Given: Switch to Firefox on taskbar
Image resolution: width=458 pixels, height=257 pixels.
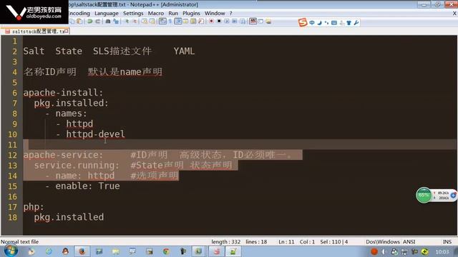Looking at the screenshot, I should [82, 251].
